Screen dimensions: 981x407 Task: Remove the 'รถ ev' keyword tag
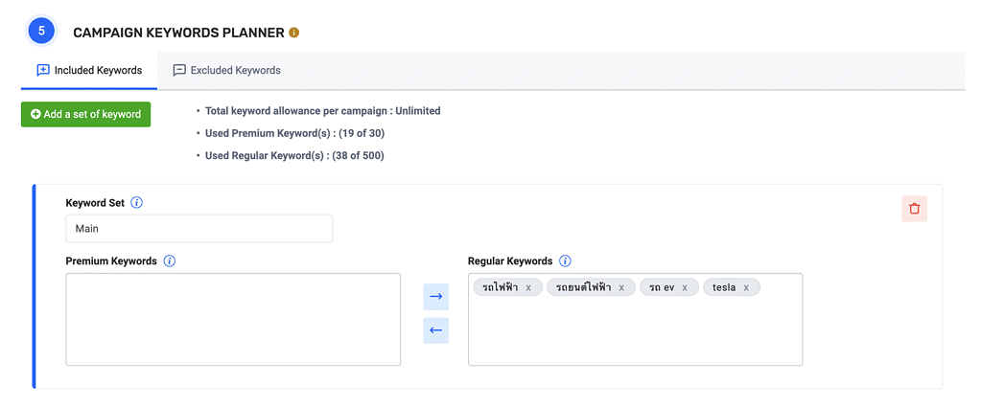click(685, 287)
